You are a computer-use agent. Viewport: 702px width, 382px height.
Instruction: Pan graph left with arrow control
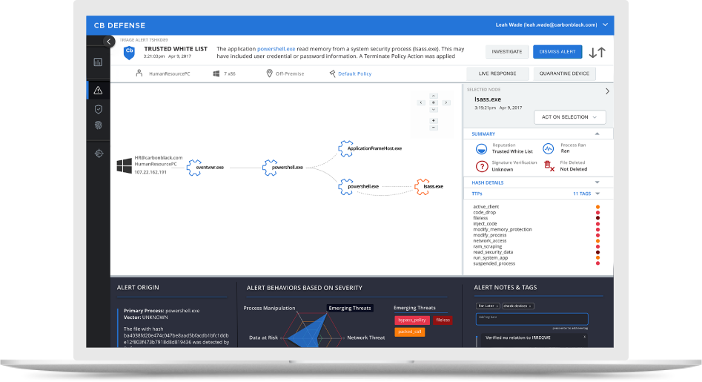[x=421, y=102]
